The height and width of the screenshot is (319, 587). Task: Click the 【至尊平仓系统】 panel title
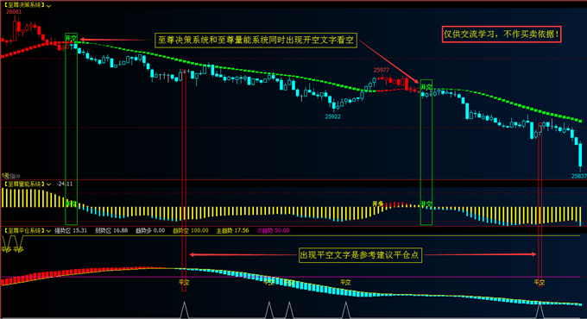(x=24, y=231)
